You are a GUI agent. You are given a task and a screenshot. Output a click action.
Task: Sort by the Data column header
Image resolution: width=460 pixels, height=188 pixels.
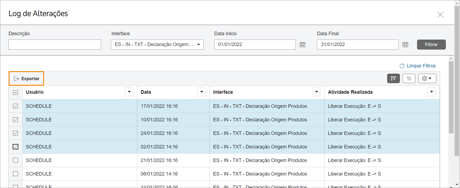(x=146, y=92)
